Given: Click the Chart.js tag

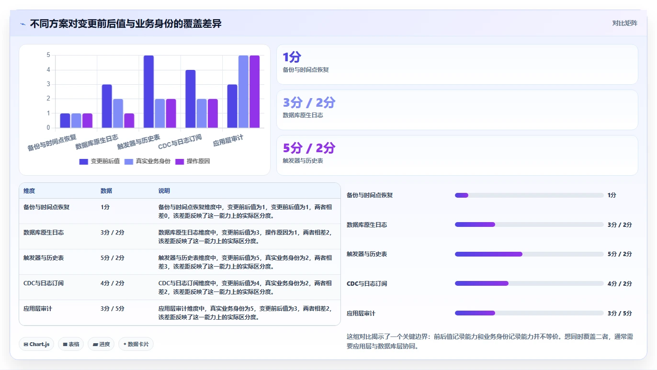Looking at the screenshot, I should (x=36, y=344).
